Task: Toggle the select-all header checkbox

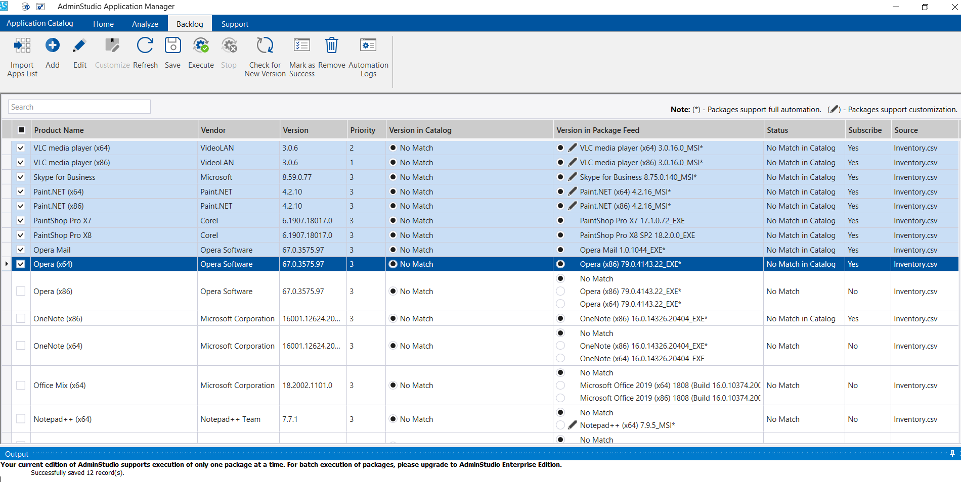Action: point(21,130)
